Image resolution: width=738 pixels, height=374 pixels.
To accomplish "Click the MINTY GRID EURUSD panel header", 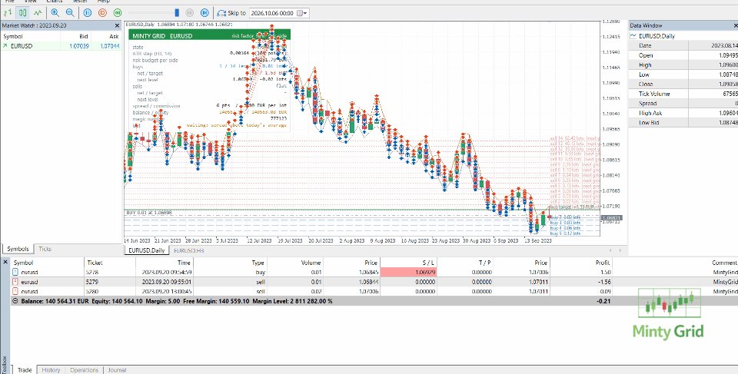I will pyautogui.click(x=209, y=35).
